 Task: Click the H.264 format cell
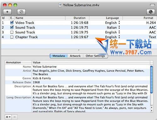coord(151,23)
